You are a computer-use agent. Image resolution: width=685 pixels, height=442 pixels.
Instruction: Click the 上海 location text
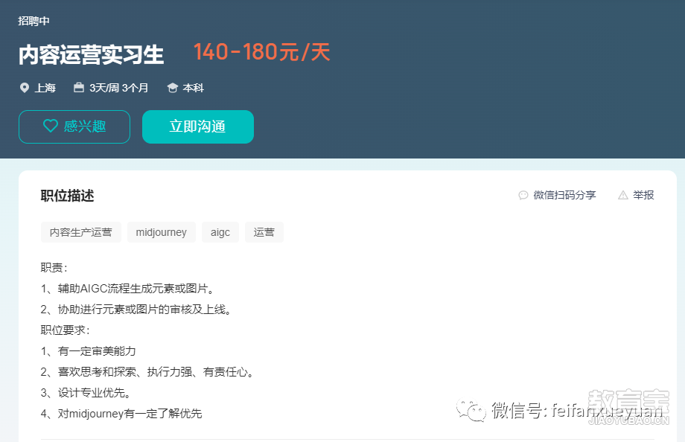pyautogui.click(x=45, y=88)
